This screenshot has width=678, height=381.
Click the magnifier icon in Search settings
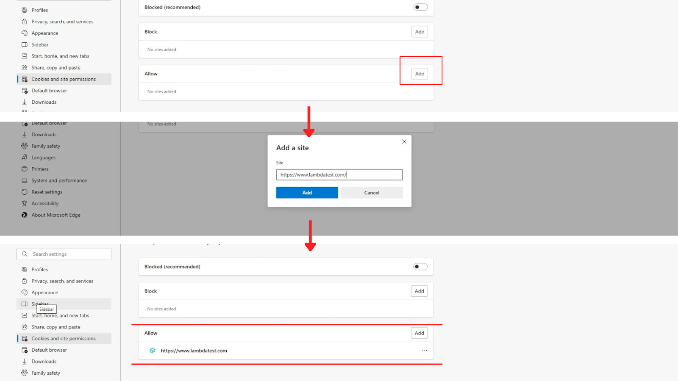(25, 254)
